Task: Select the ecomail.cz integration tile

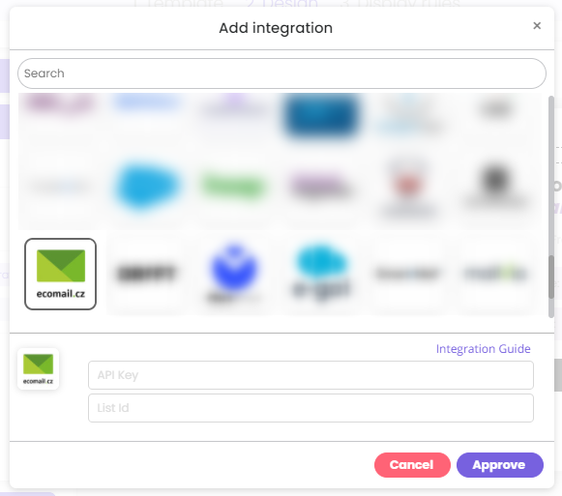Action: coord(60,274)
